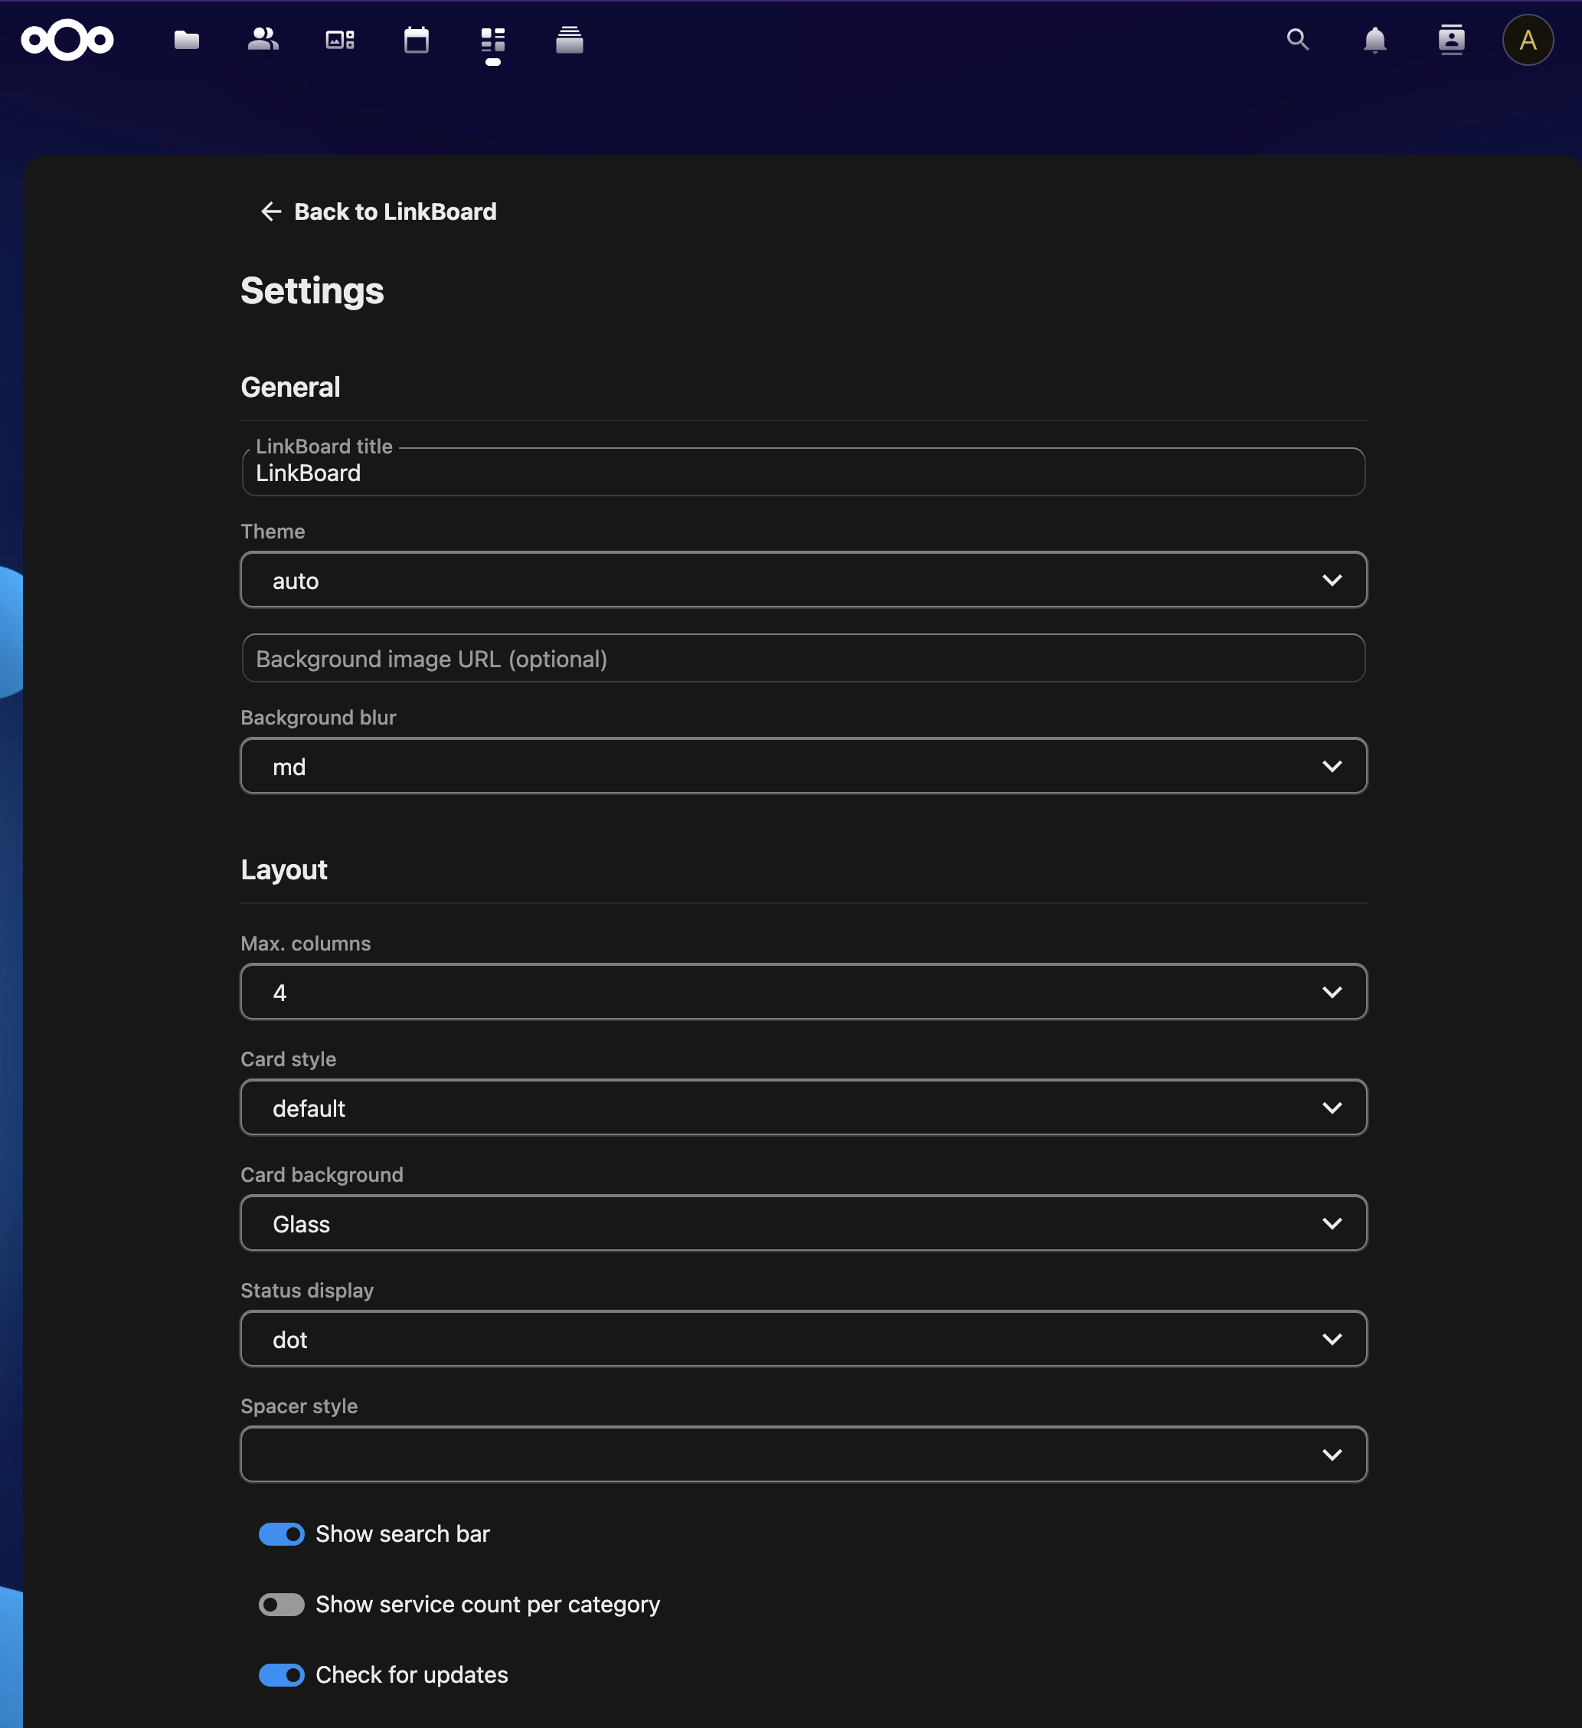Open the user avatar account menu

point(1527,41)
